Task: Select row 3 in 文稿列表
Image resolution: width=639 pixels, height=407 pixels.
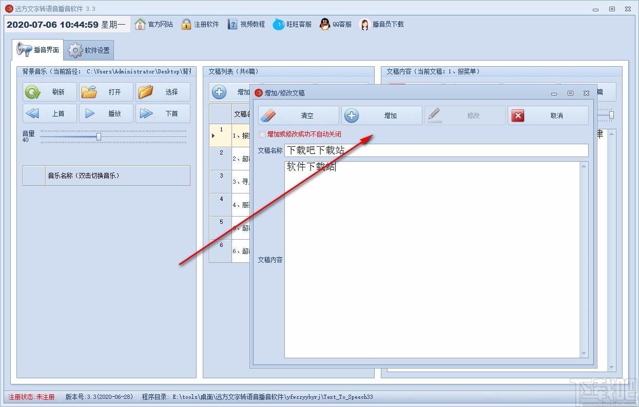Action: point(229,182)
